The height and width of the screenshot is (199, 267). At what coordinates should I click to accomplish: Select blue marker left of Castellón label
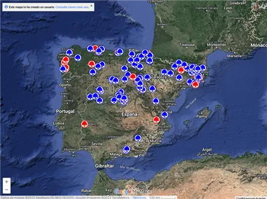pos(156,101)
